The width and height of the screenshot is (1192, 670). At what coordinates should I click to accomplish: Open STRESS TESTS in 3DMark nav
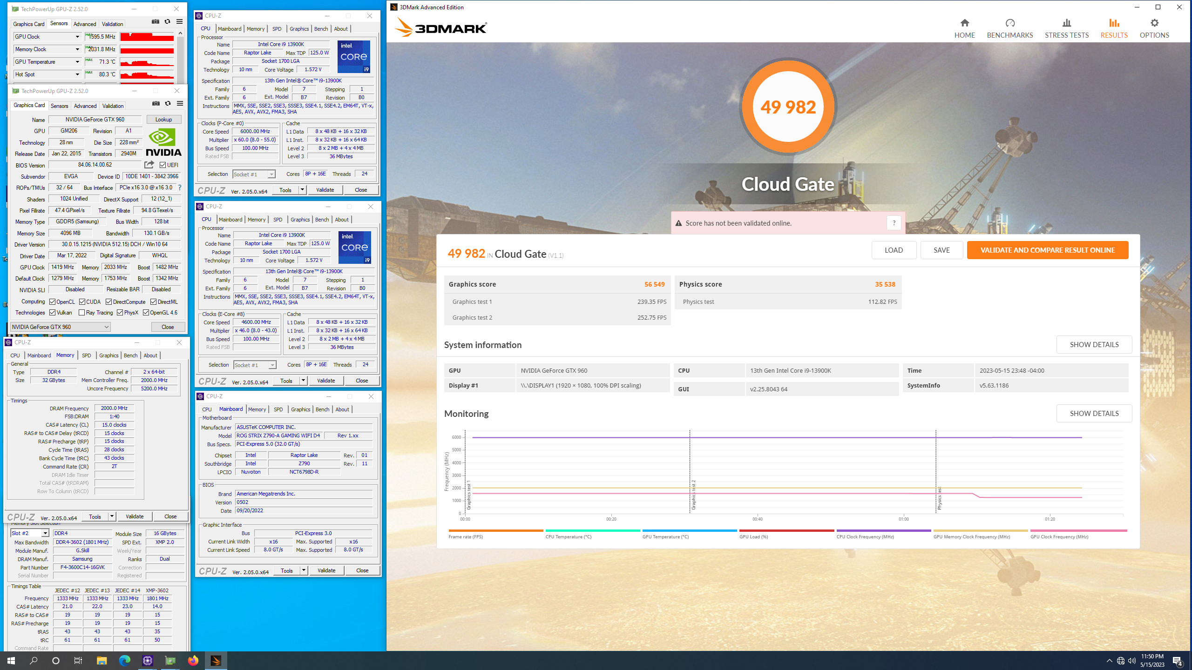click(1066, 28)
